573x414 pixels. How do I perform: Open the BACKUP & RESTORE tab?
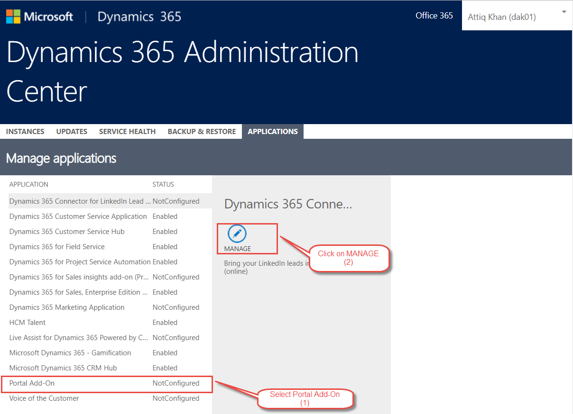pyautogui.click(x=202, y=132)
